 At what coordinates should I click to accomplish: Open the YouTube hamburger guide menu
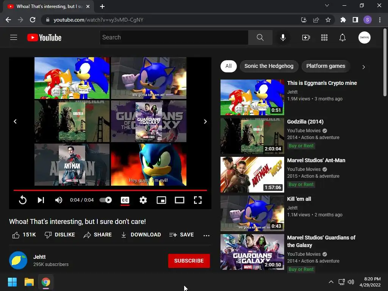click(14, 38)
